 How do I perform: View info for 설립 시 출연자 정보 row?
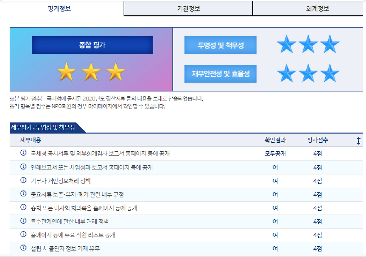(x=23, y=248)
